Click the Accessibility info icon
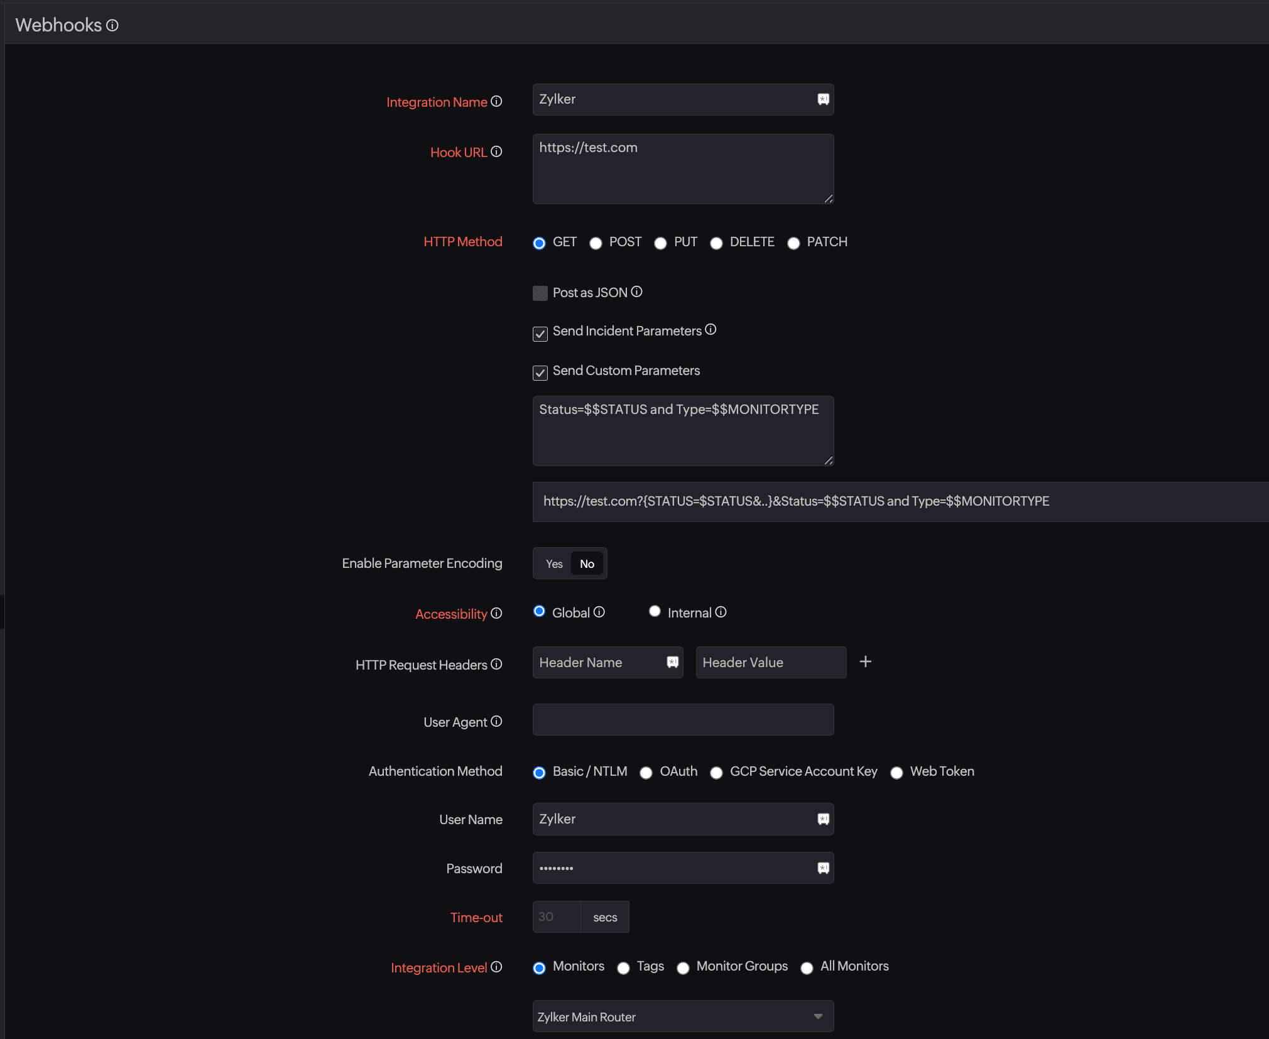This screenshot has width=1269, height=1039. click(496, 614)
